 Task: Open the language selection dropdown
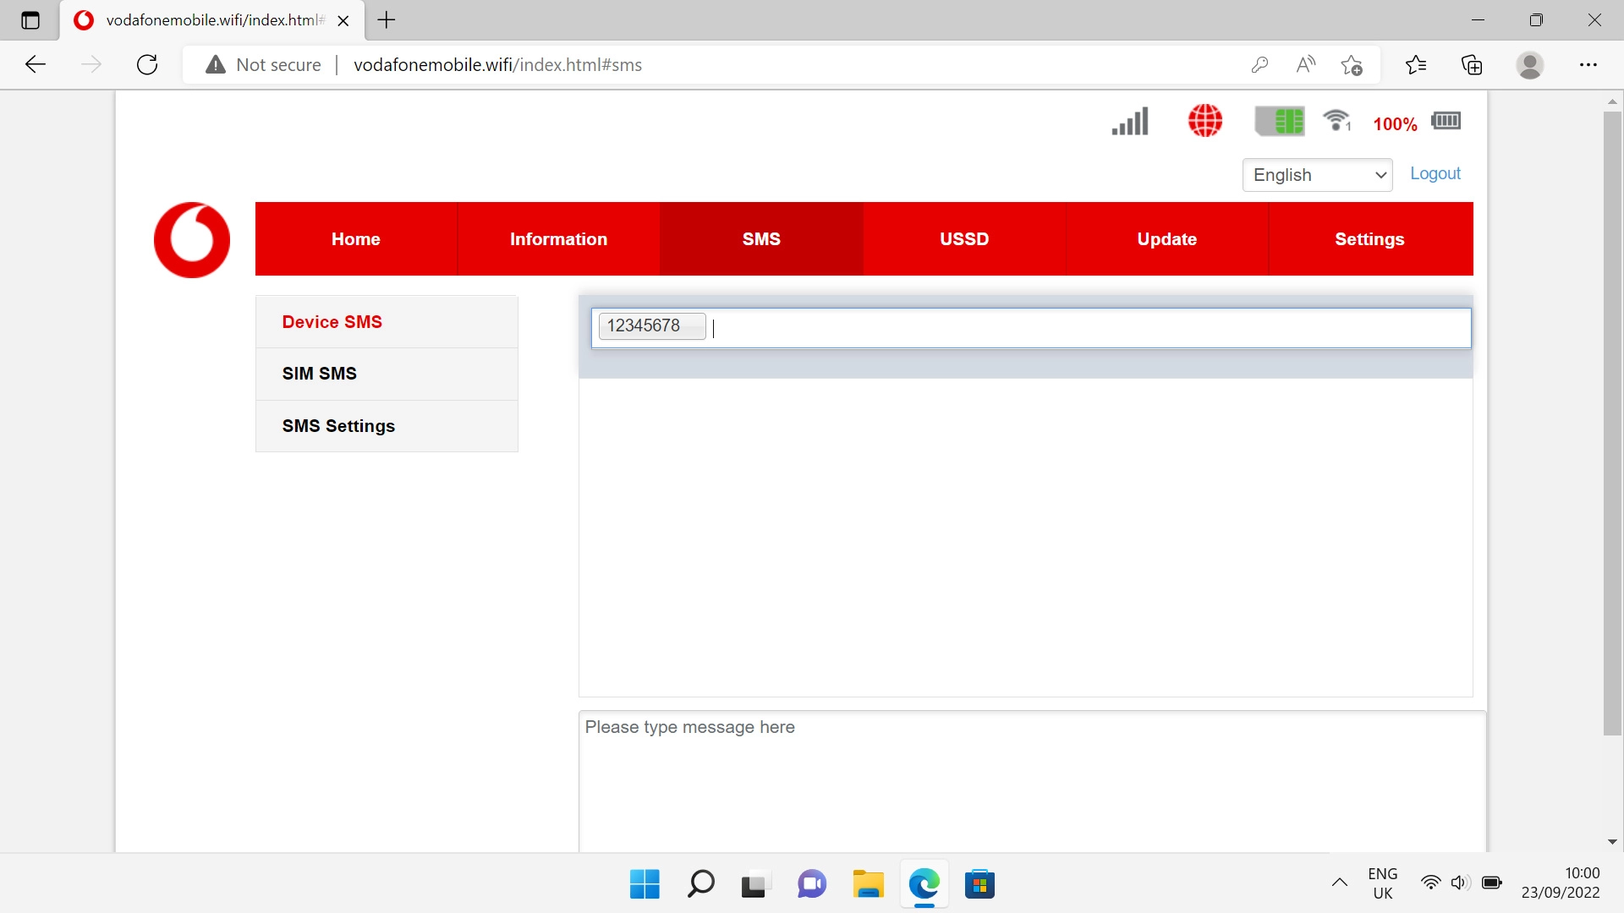click(1317, 175)
